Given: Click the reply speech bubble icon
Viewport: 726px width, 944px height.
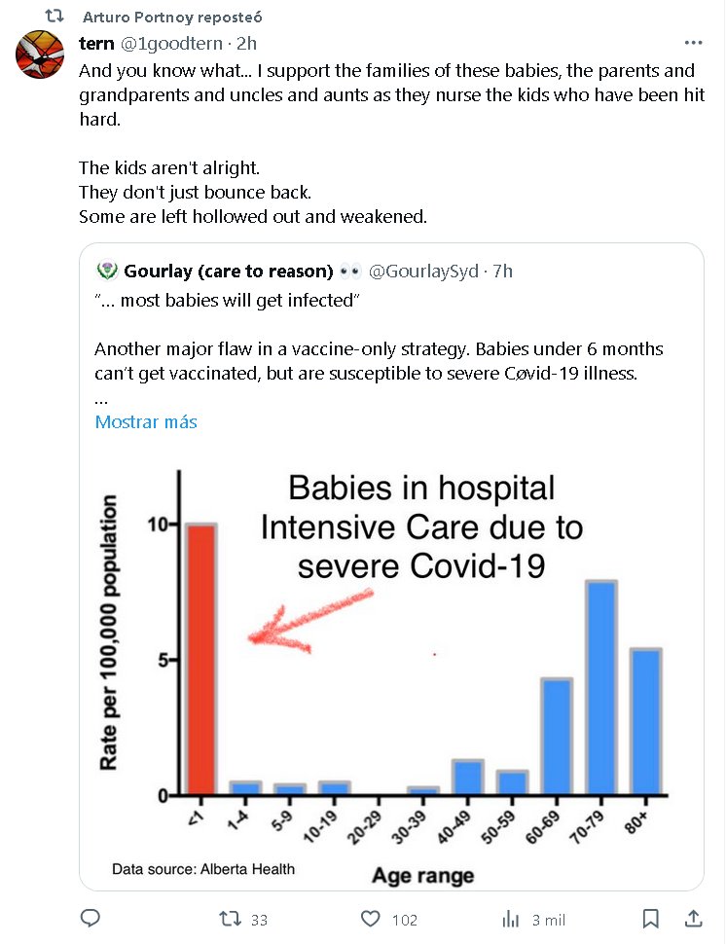Looking at the screenshot, I should tap(91, 919).
